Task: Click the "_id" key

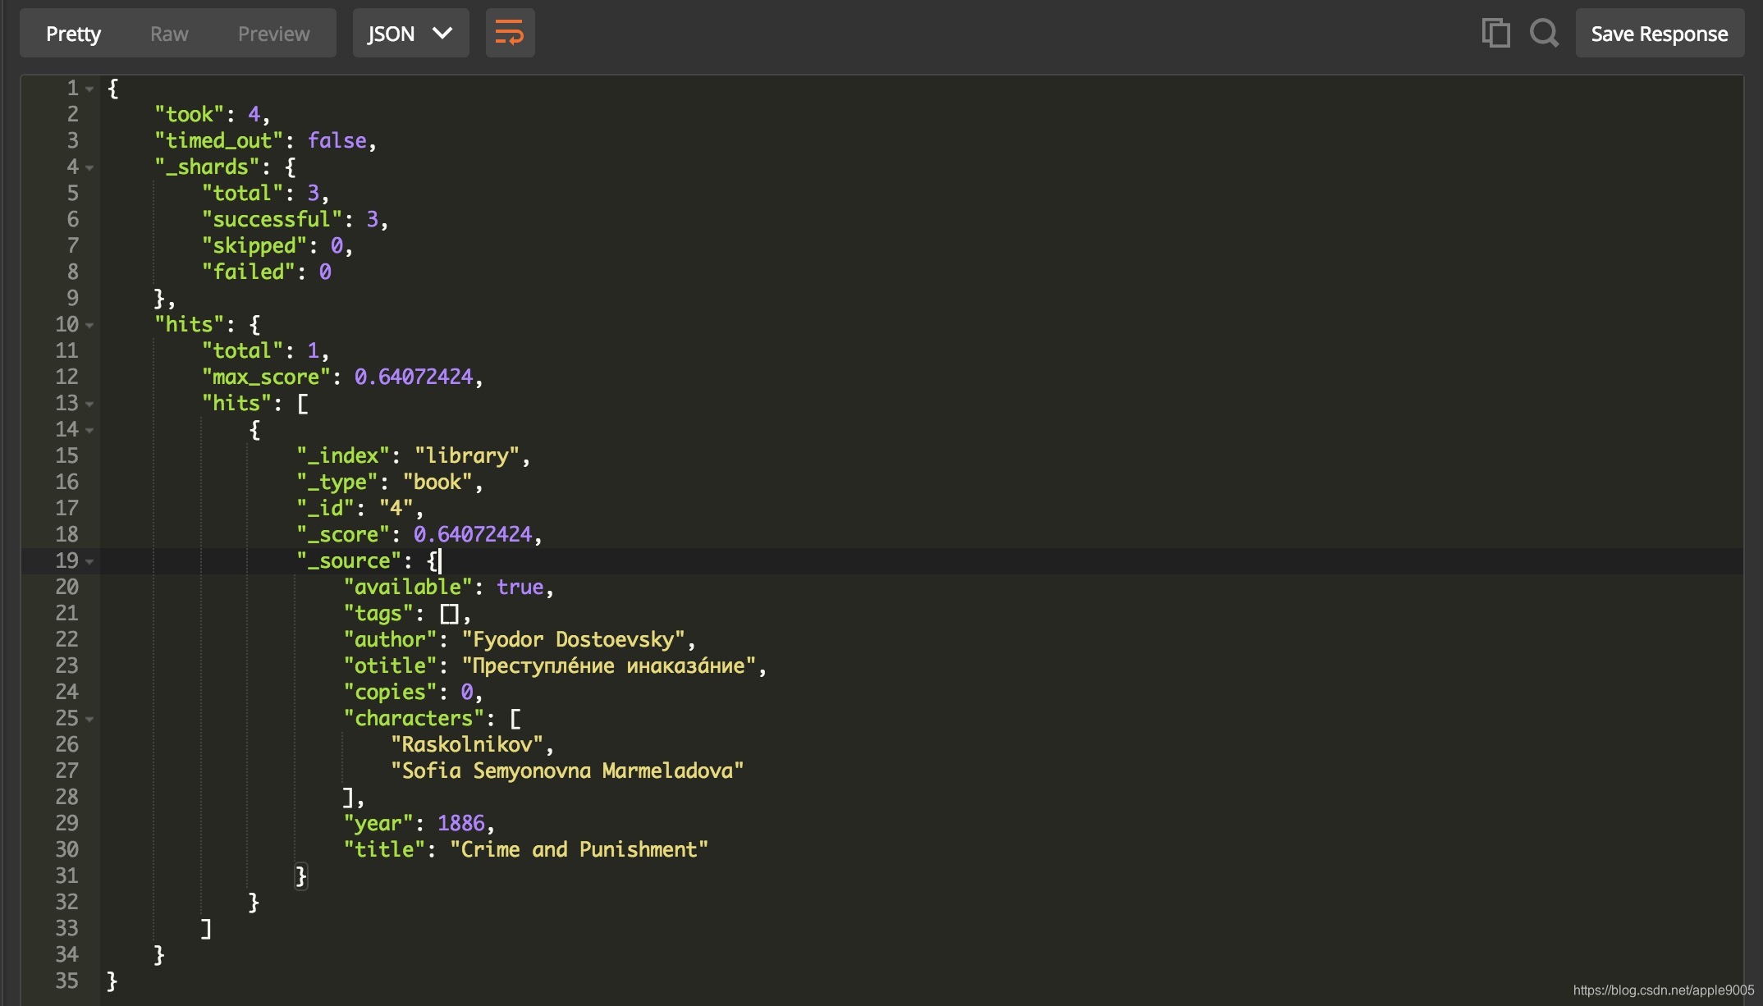Action: click(x=325, y=508)
